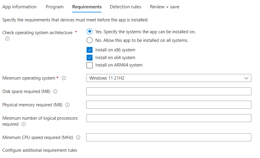Uncheck Install on x64 system
This screenshot has width=260, height=158.
(90, 58)
